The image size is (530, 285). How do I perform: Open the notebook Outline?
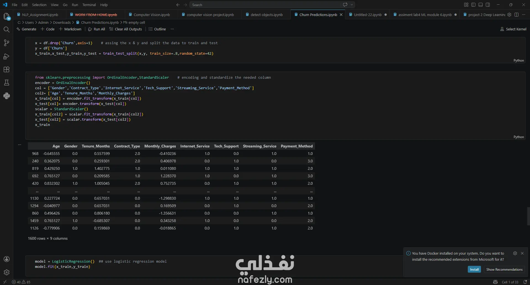coord(157,29)
